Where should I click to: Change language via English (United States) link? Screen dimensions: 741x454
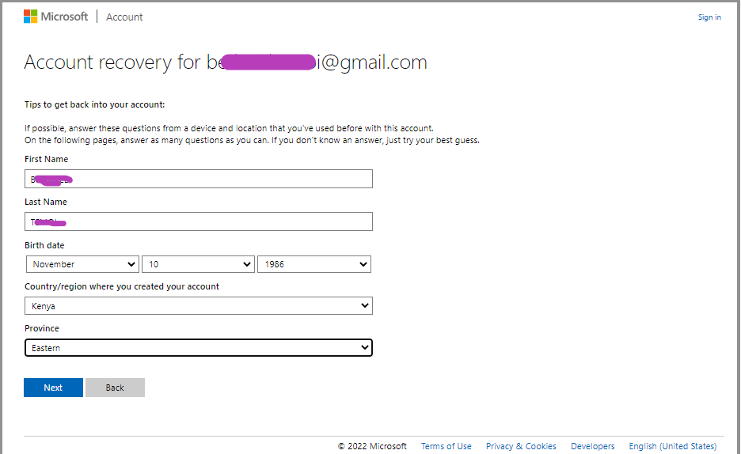tap(672, 446)
